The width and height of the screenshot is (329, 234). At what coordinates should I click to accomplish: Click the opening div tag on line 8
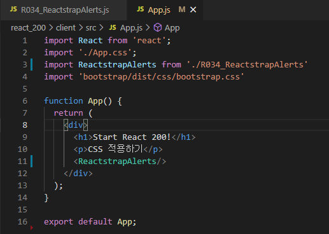click(x=76, y=125)
